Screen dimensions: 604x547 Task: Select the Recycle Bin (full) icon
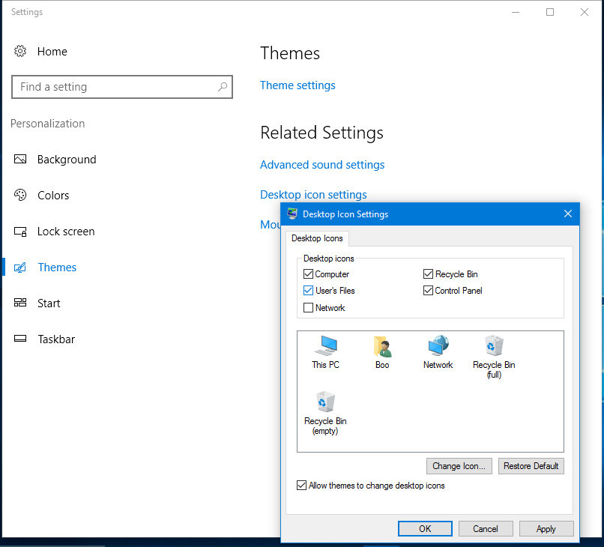point(494,347)
